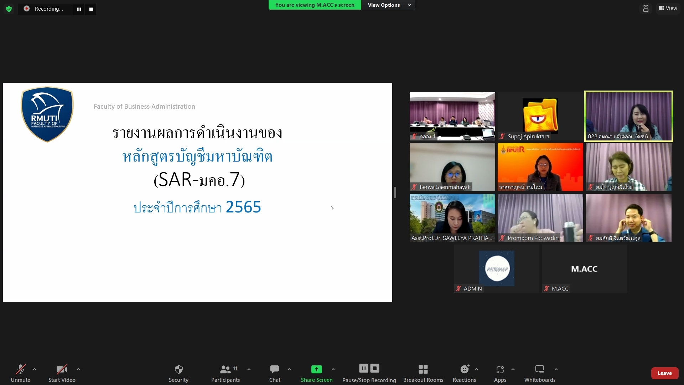
Task: Leave the meeting
Action: [x=665, y=373]
